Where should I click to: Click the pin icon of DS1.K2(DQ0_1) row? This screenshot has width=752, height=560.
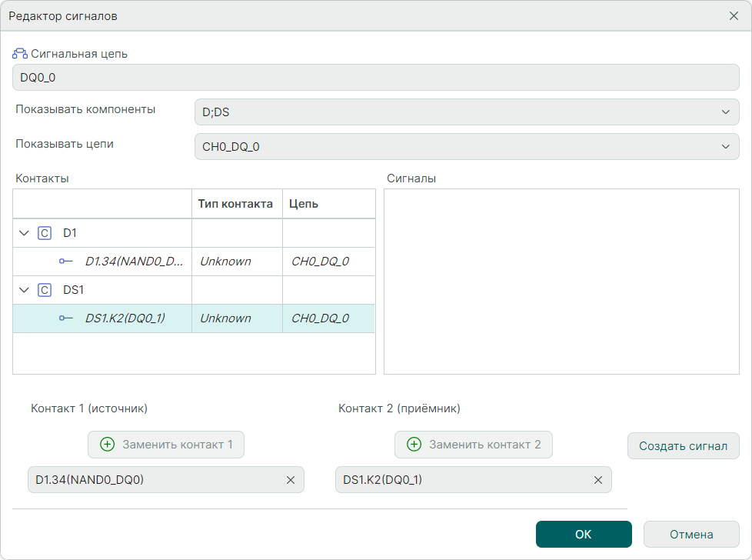[66, 318]
